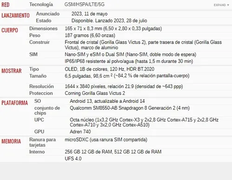Click the PLATAFORMA section heading
Screen dimensions: 232x180
tap(15, 103)
